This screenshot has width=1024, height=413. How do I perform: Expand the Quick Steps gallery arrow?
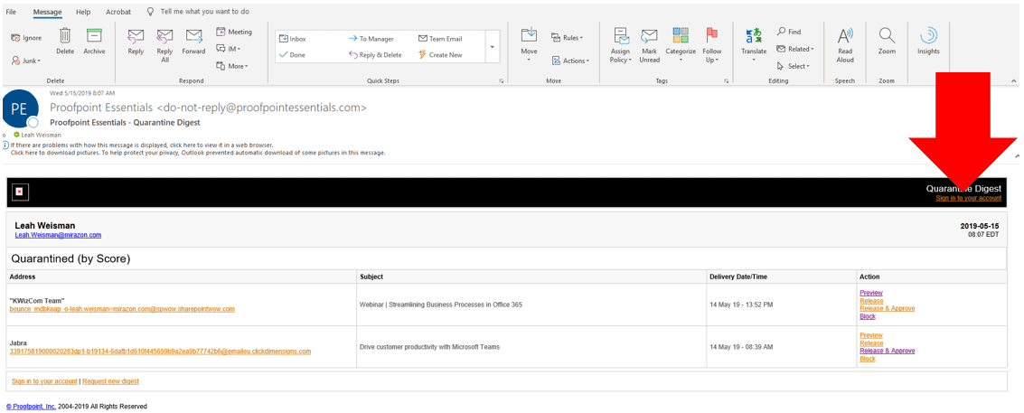(492, 47)
